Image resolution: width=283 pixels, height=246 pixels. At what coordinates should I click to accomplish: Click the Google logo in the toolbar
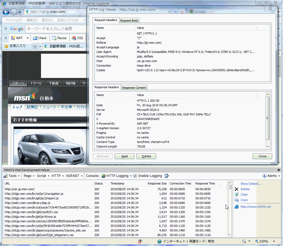click(17, 29)
